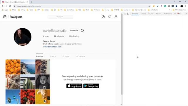Click the site lock icon in address bar
The height and width of the screenshot is (106, 188).
15,6
